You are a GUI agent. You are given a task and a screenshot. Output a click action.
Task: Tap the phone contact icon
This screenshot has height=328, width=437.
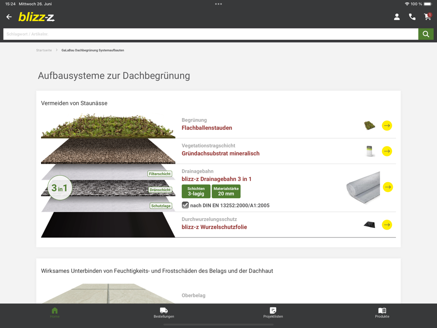click(x=412, y=17)
